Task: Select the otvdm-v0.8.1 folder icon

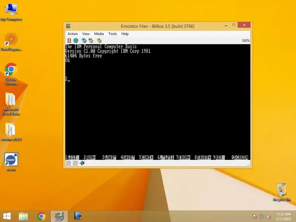Action: [x=11, y=132]
